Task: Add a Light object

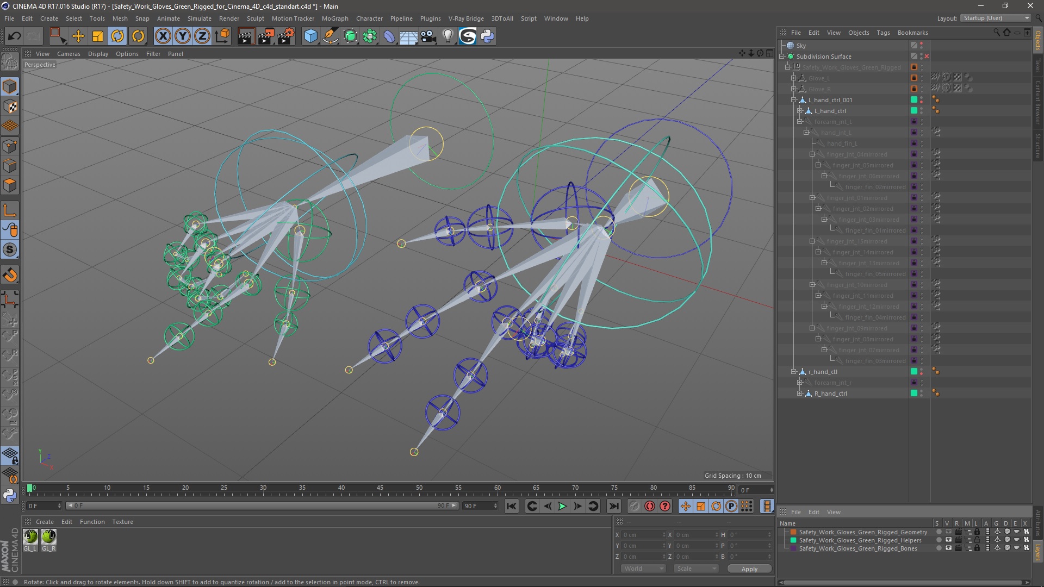Action: pyautogui.click(x=448, y=36)
